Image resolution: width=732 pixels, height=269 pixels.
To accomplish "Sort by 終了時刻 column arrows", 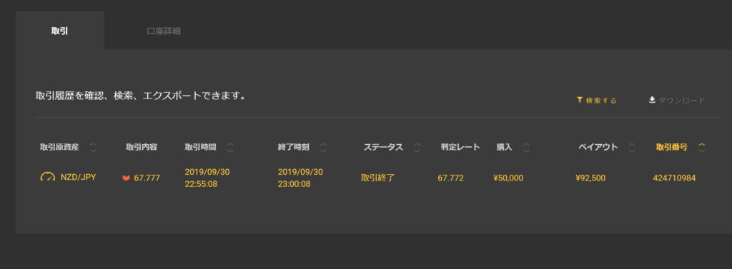I will (x=323, y=148).
